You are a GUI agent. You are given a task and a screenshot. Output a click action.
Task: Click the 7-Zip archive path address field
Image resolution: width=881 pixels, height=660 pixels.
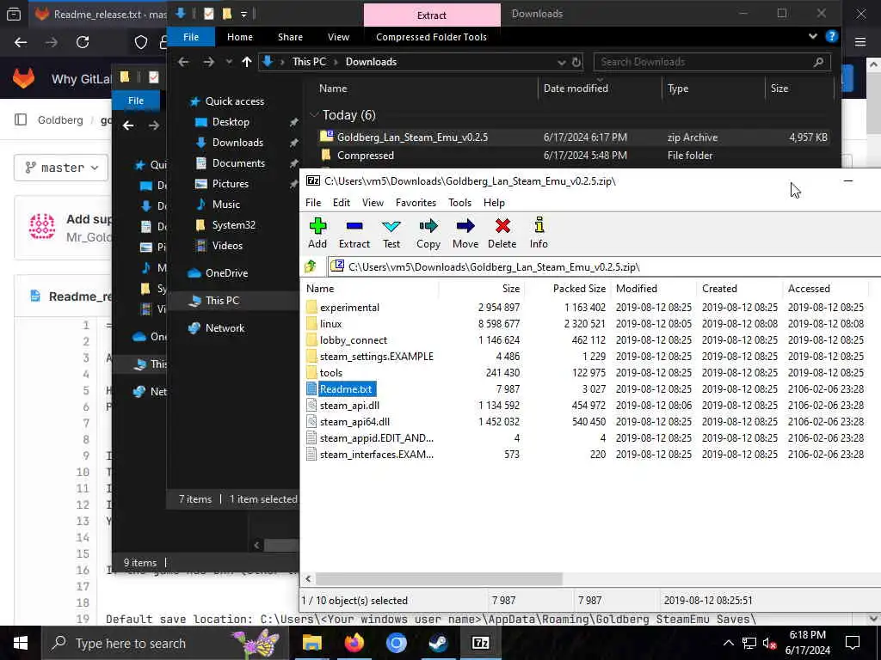(604, 266)
